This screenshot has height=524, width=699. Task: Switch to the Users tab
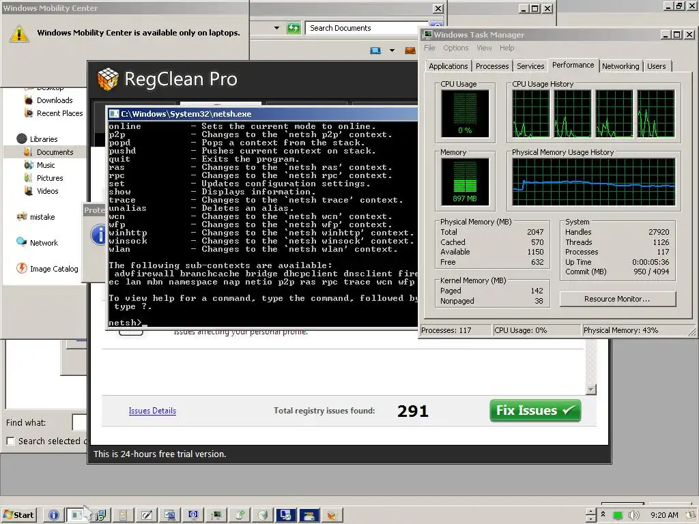pos(656,66)
